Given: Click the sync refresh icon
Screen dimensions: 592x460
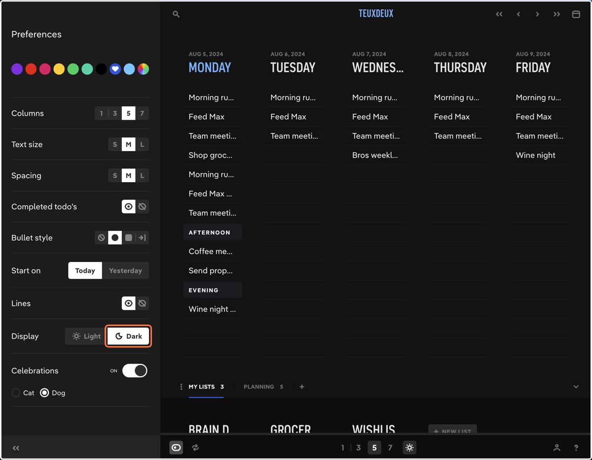Looking at the screenshot, I should 195,448.
